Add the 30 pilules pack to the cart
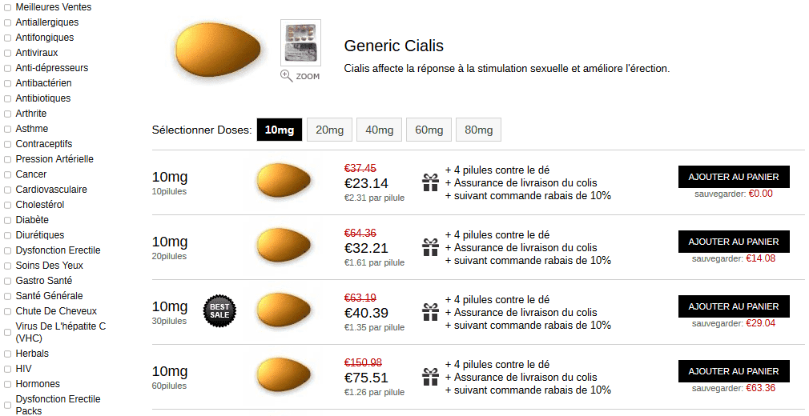The width and height of the screenshot is (809, 416). pos(734,306)
